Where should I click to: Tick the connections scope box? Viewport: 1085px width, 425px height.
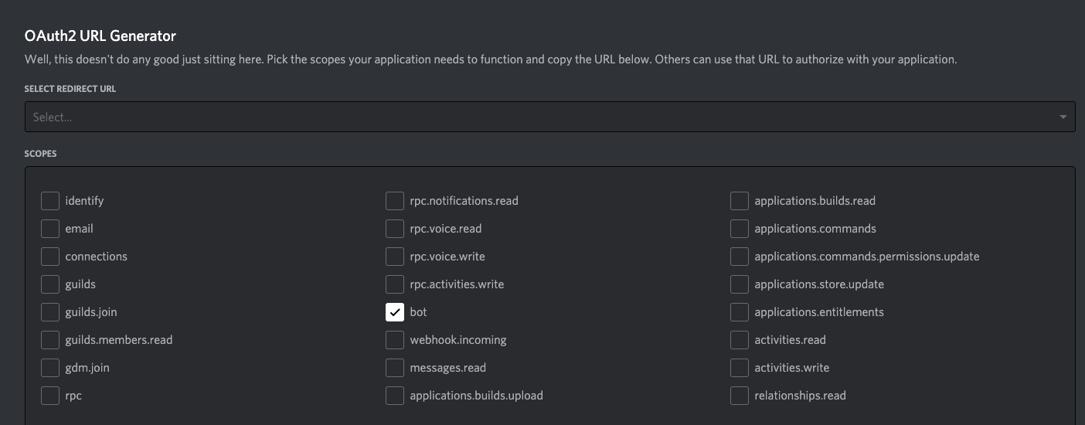pyautogui.click(x=50, y=257)
